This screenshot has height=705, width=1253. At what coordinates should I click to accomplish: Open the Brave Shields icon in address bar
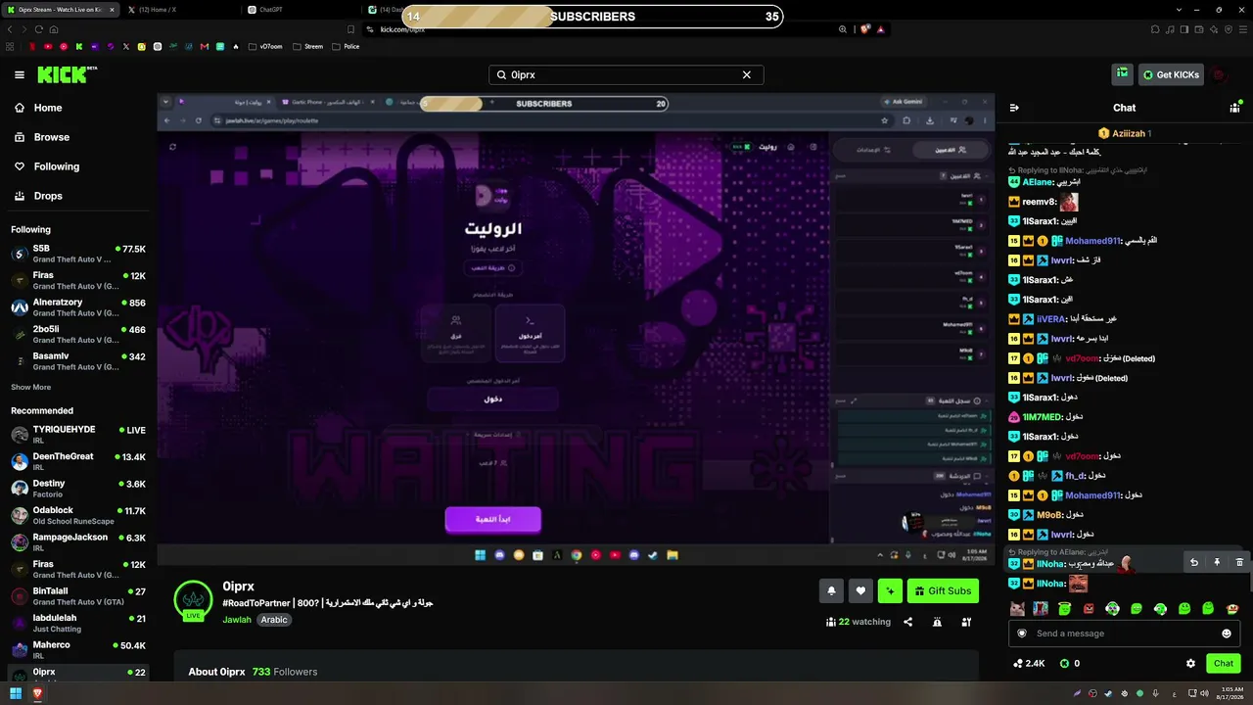coord(865,29)
